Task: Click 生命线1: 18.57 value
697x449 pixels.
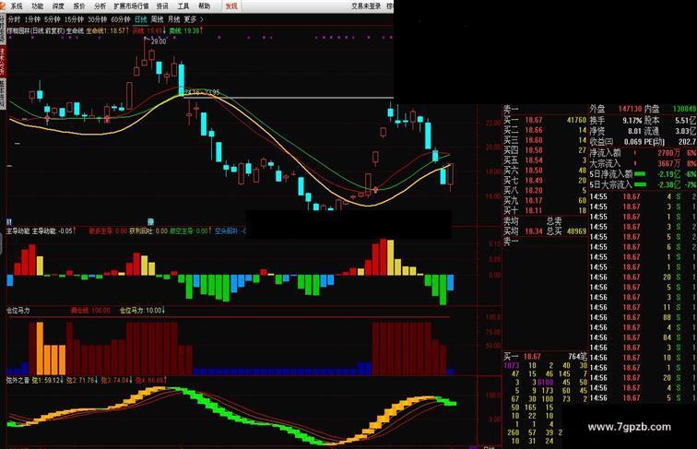Action: coord(107,31)
